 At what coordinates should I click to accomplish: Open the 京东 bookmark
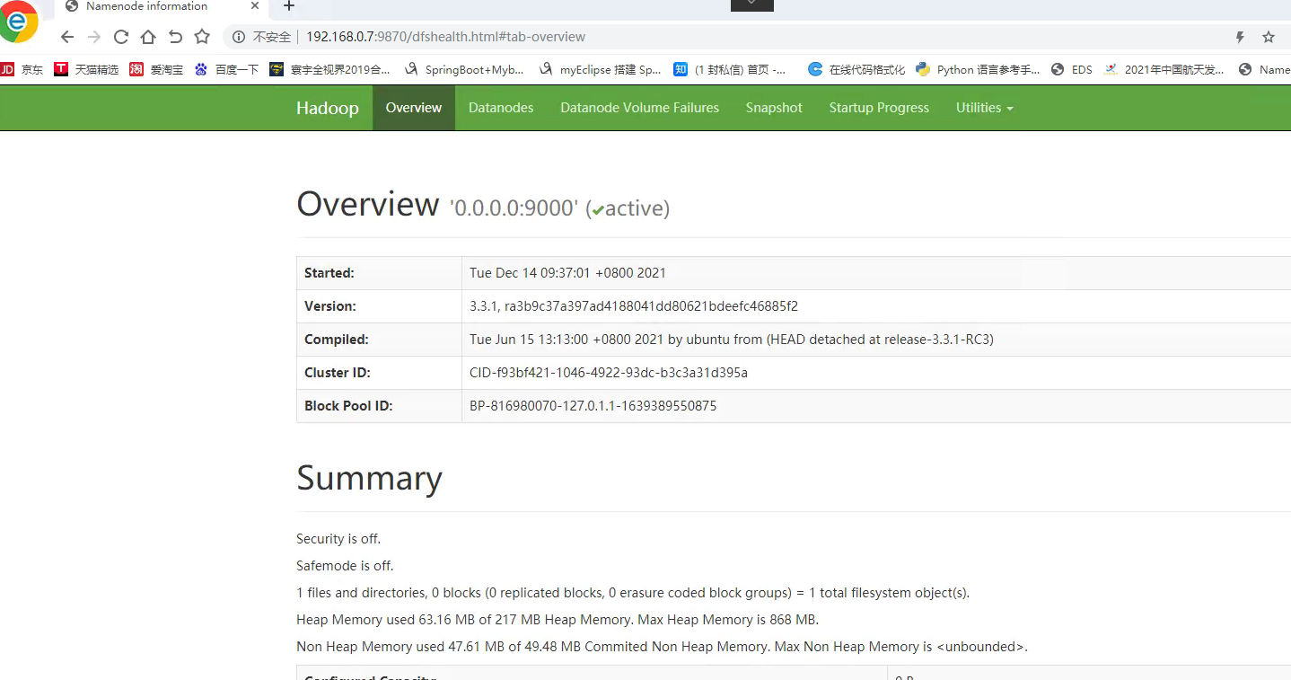pyautogui.click(x=22, y=69)
